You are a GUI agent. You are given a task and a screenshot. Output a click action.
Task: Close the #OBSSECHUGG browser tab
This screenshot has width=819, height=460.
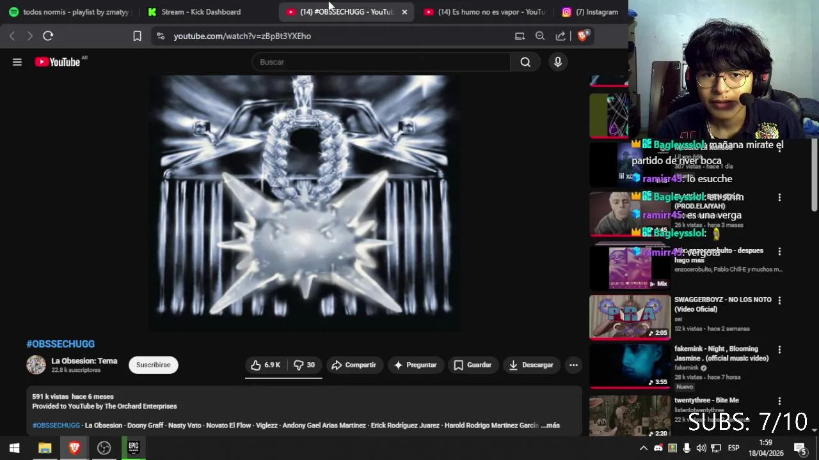point(404,12)
